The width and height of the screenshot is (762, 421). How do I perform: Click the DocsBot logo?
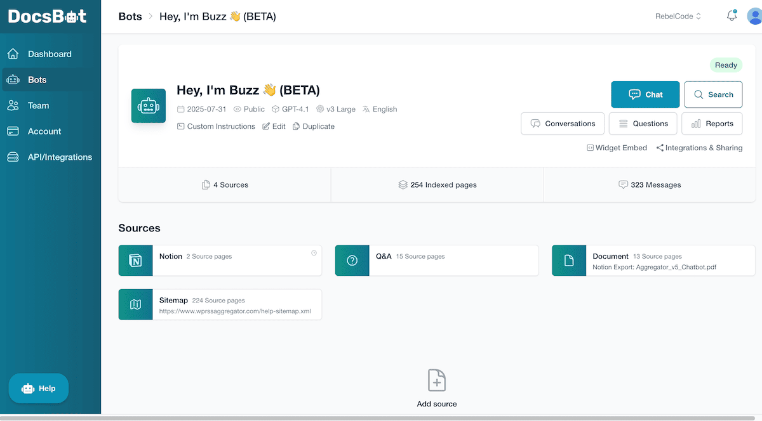[47, 17]
